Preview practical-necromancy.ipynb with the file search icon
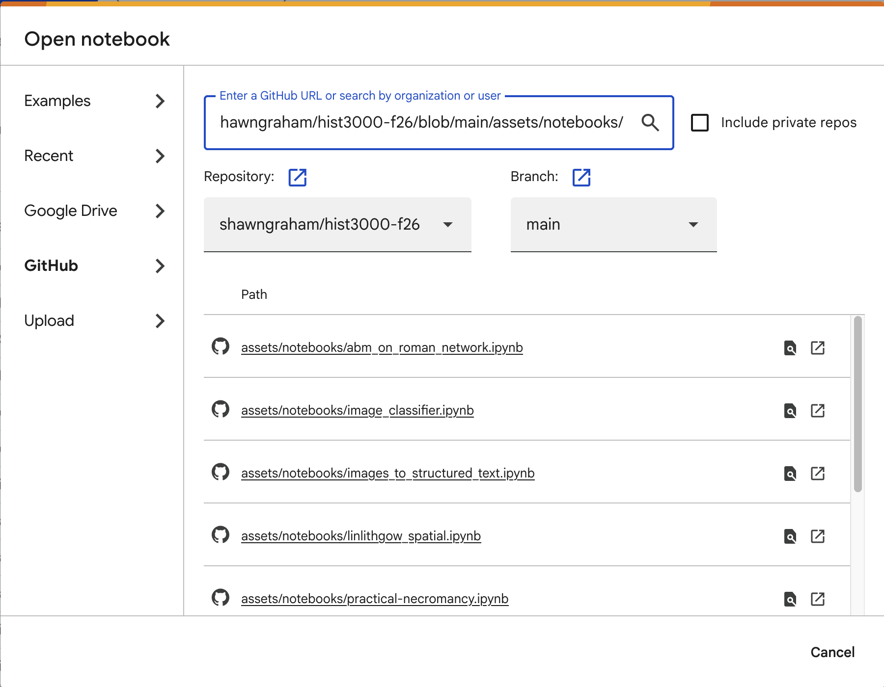884x687 pixels. (x=790, y=599)
